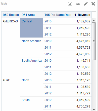The image size is (98, 111).
Task: Edit the table view with pencil icon
Action: point(86,4)
